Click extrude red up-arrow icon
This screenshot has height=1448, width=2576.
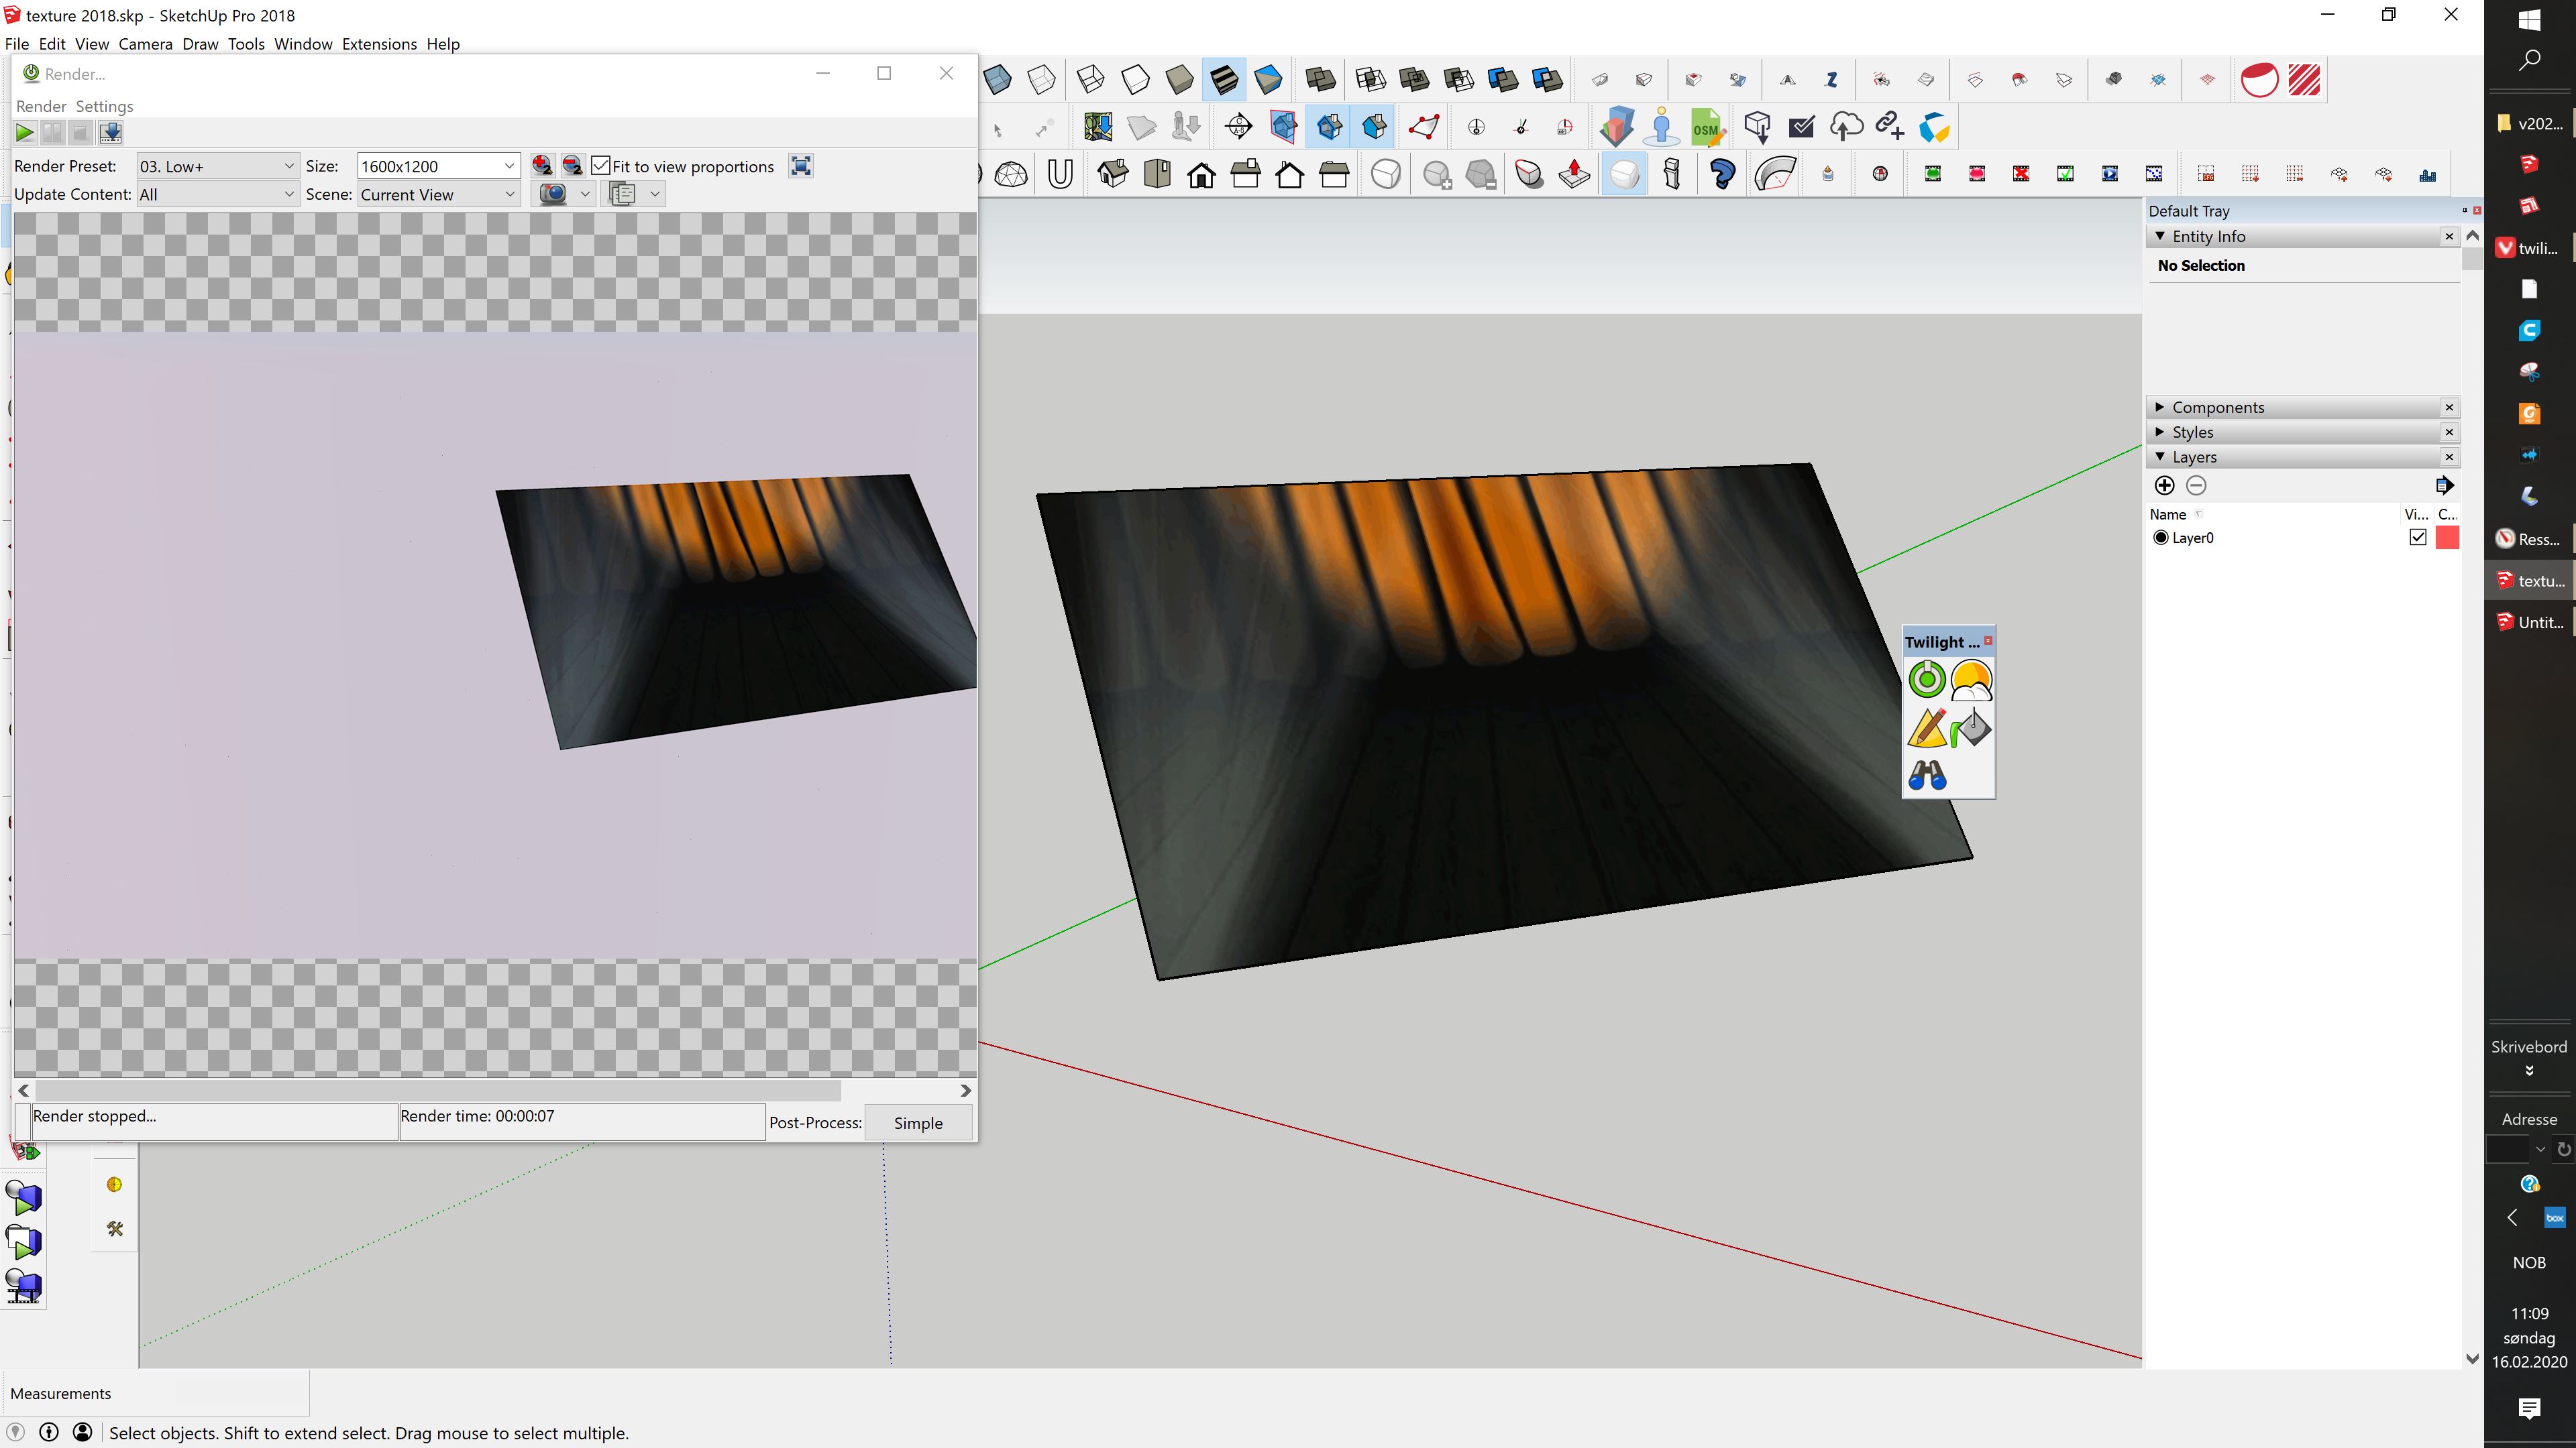1574,175
